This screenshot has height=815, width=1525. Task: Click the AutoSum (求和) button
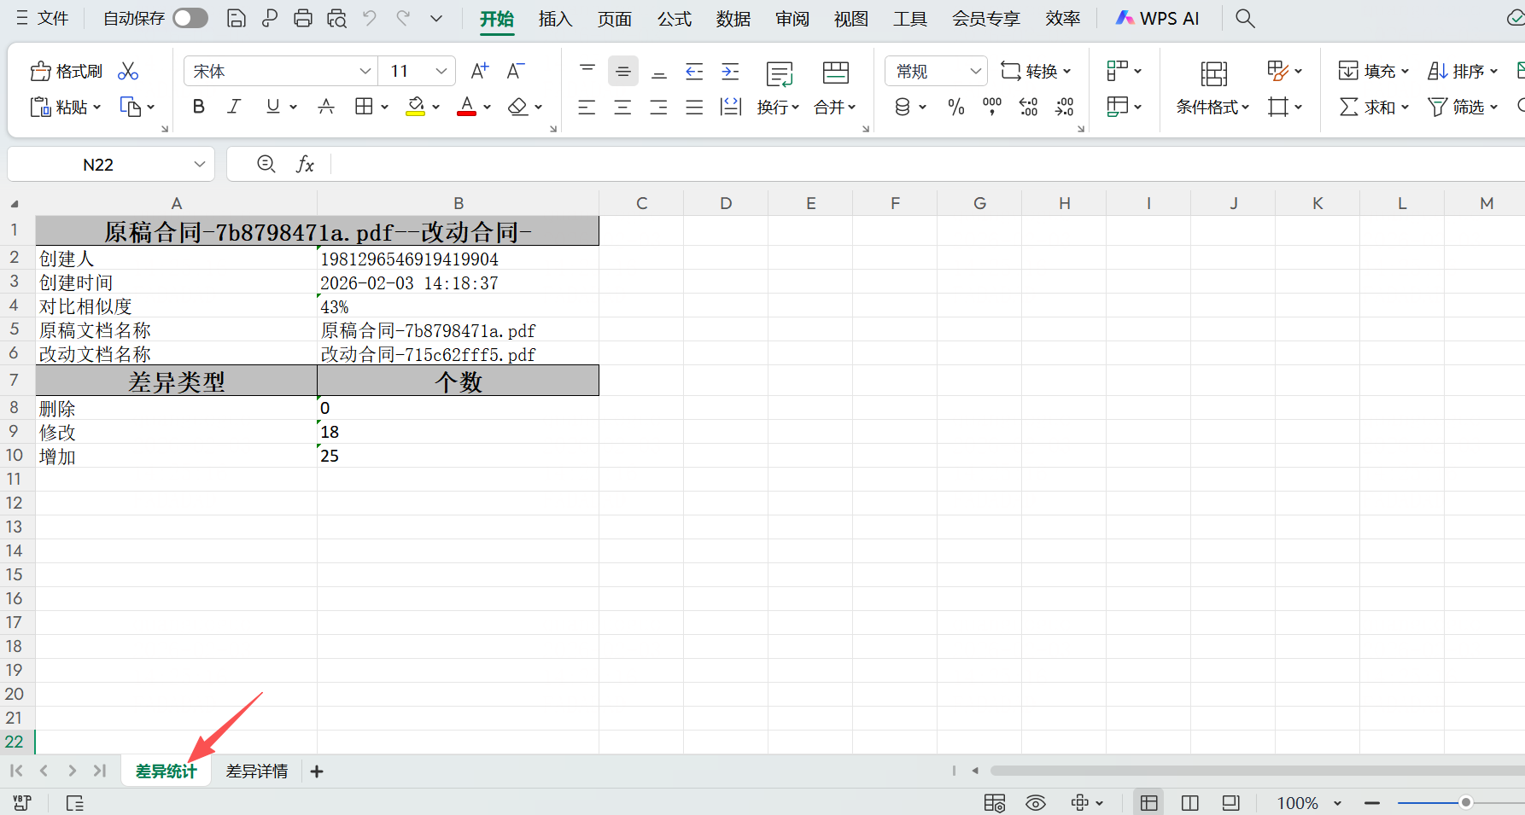[1373, 107]
